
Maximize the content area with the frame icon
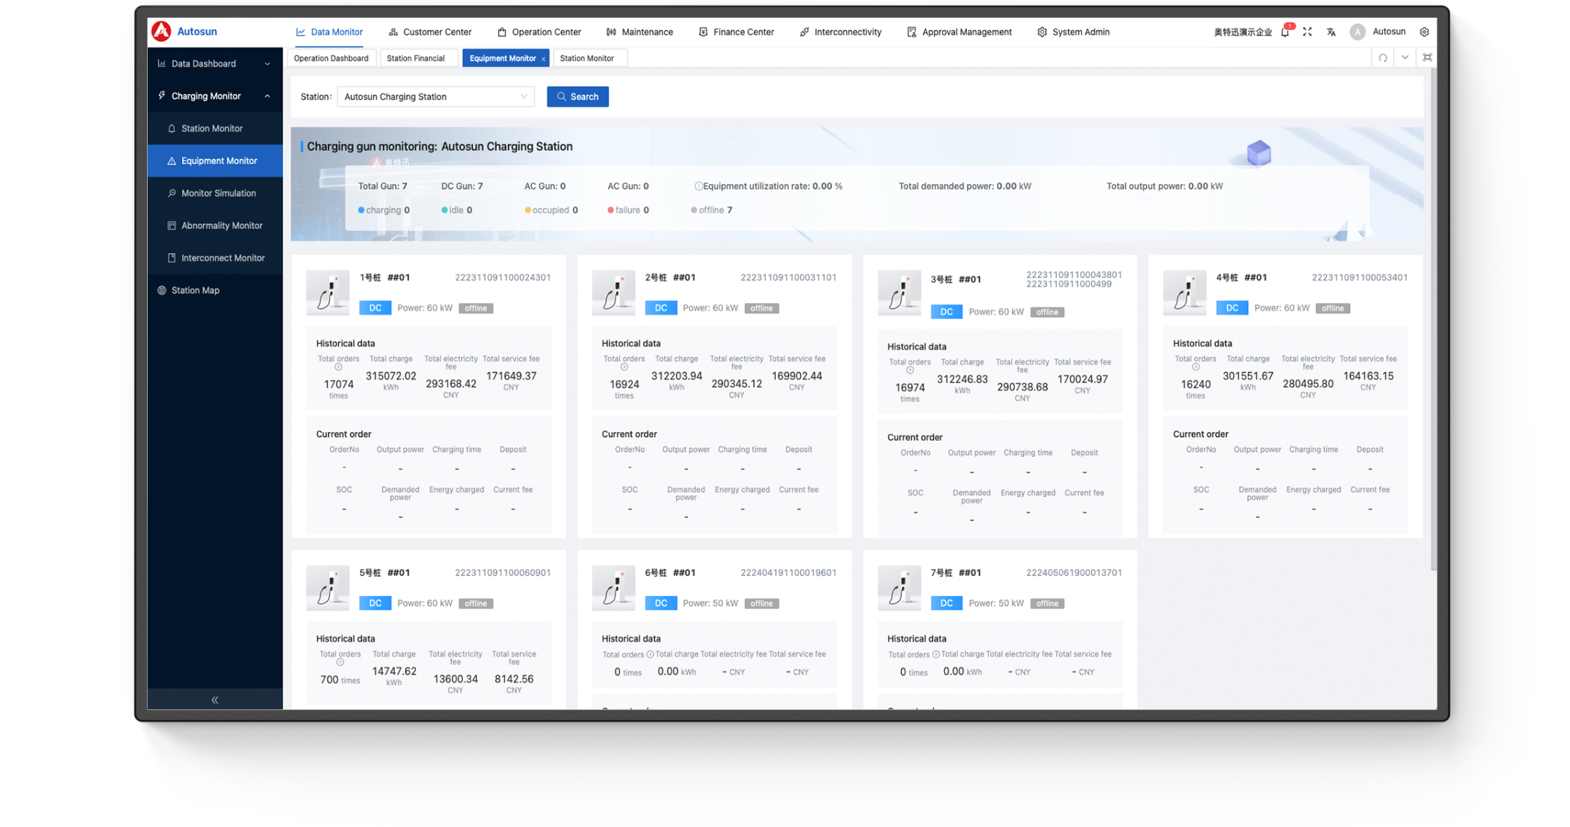pos(1427,58)
